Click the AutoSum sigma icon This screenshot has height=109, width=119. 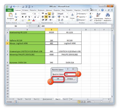point(90,14)
